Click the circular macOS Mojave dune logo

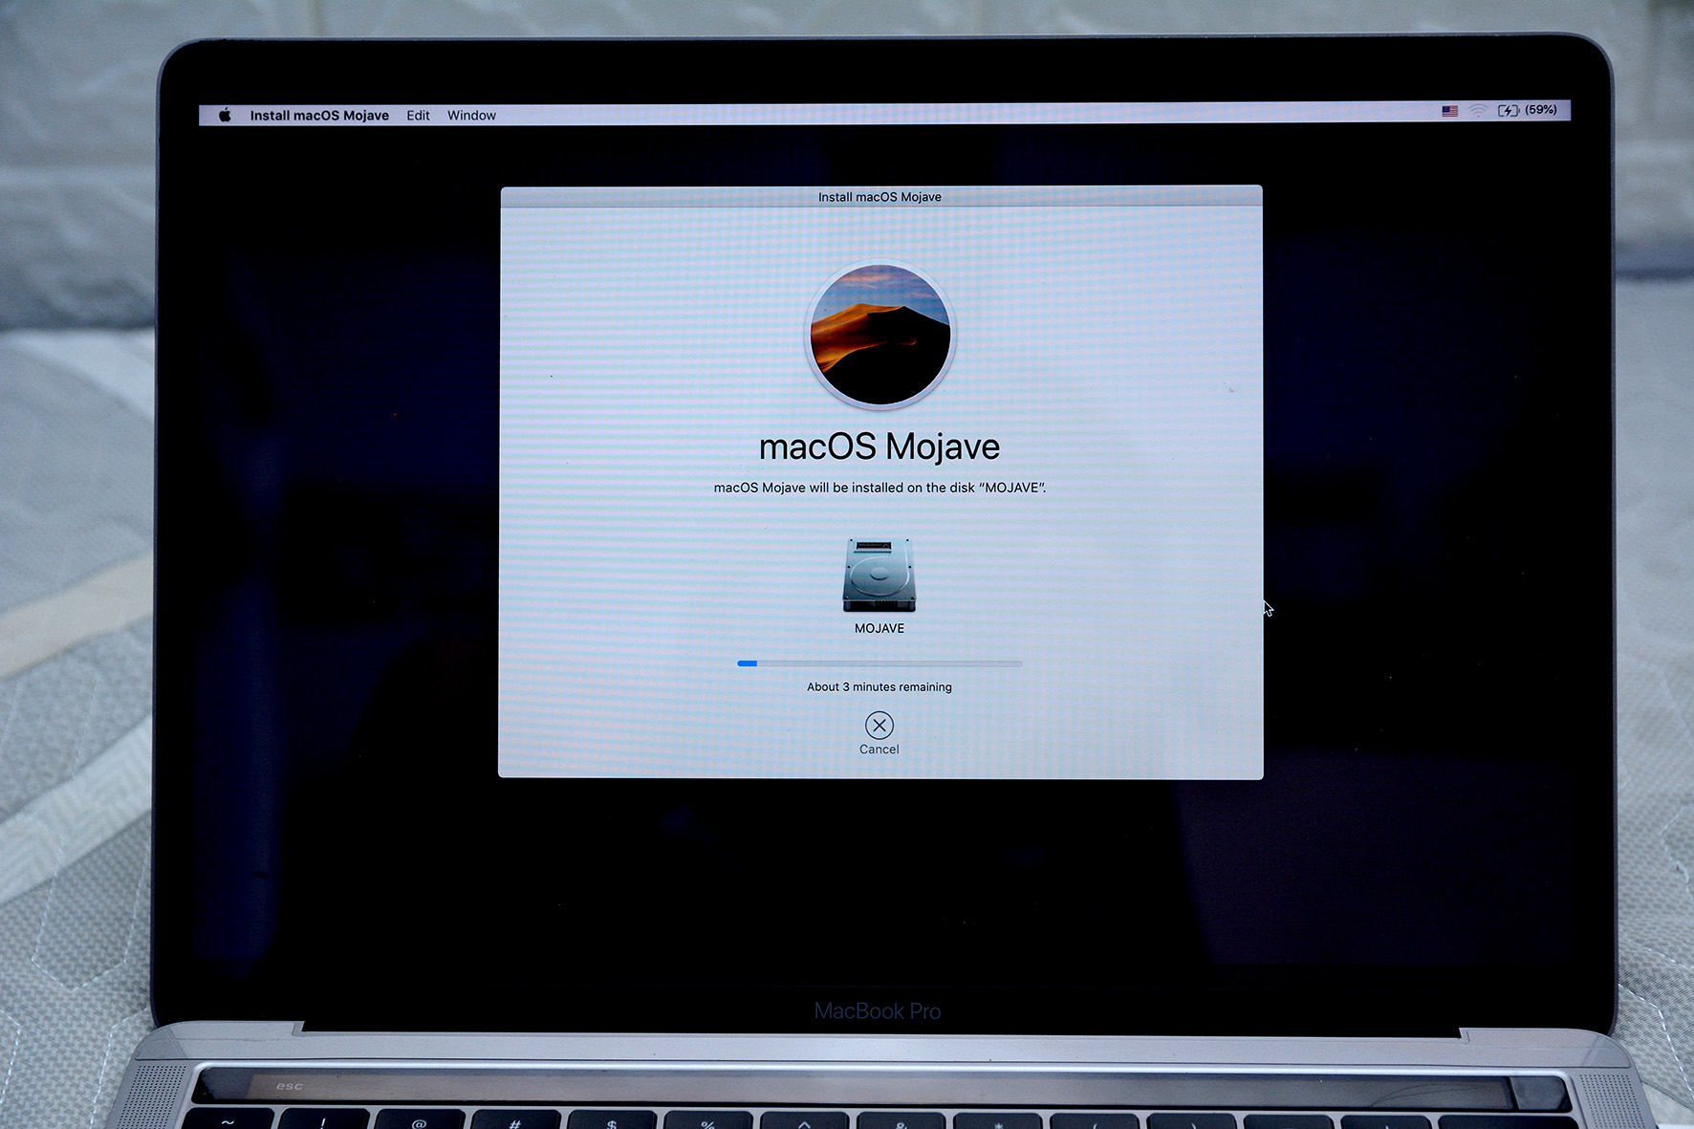click(879, 337)
